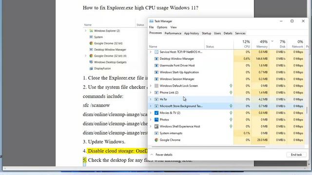Click Task Manager vertical scrollbar thumb
Screen dimensions: 312x175
[307, 110]
